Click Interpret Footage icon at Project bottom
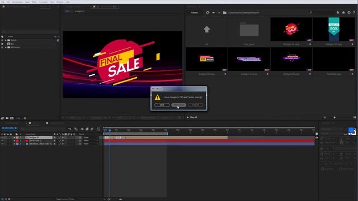Viewport: 358px width, 201px height. point(2,118)
